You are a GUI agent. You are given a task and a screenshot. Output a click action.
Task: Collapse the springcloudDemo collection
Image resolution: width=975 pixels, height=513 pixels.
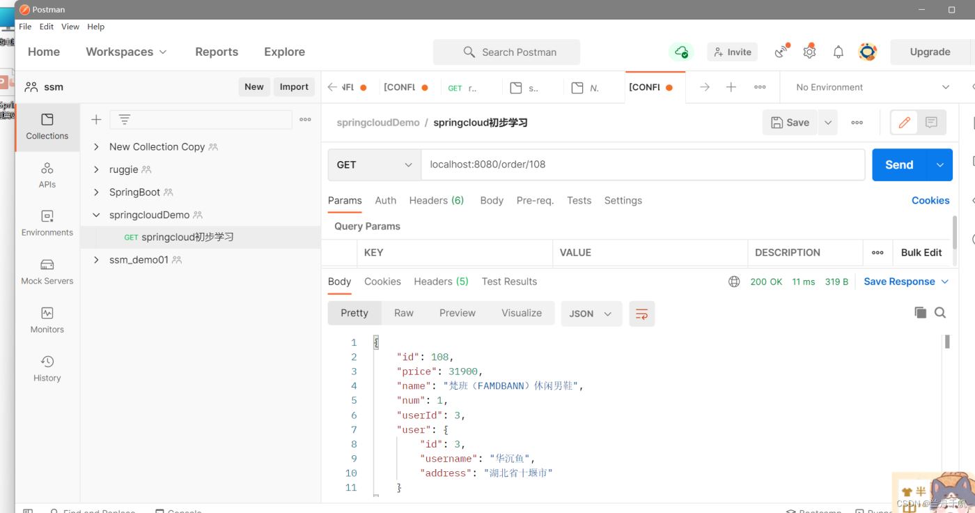point(96,215)
